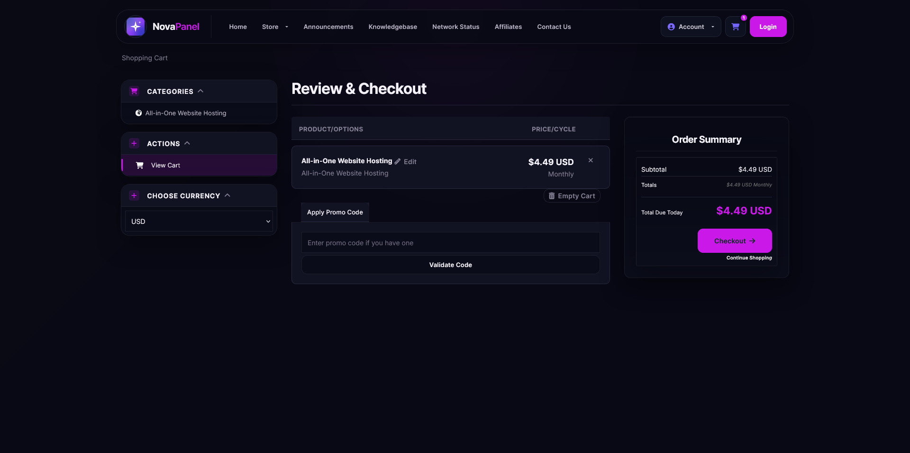Collapse the CATEGORIES panel chevron
The width and height of the screenshot is (910, 453).
[x=200, y=91]
